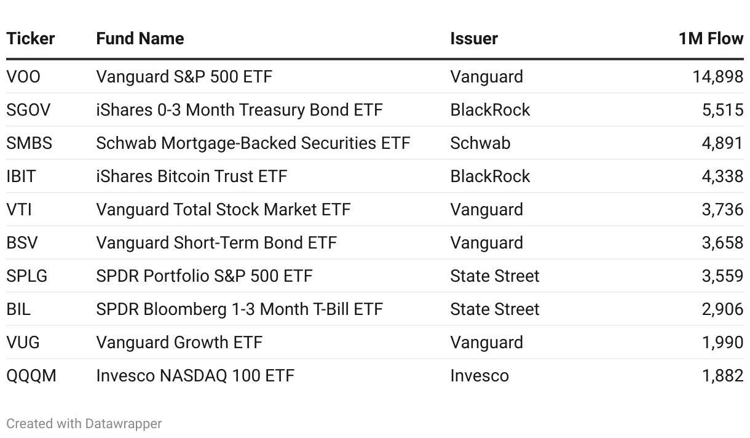Click Schwab Mortgage-Backed Securities ETF name

coord(253,143)
